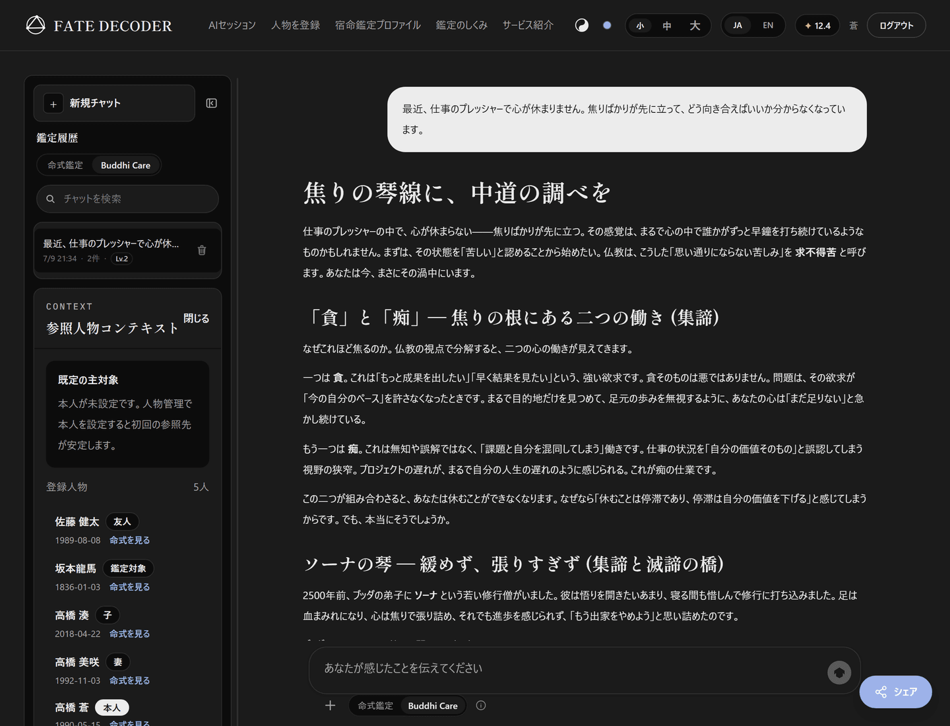View 命式を見る for 坂本龍馬
The image size is (950, 726).
pos(129,587)
